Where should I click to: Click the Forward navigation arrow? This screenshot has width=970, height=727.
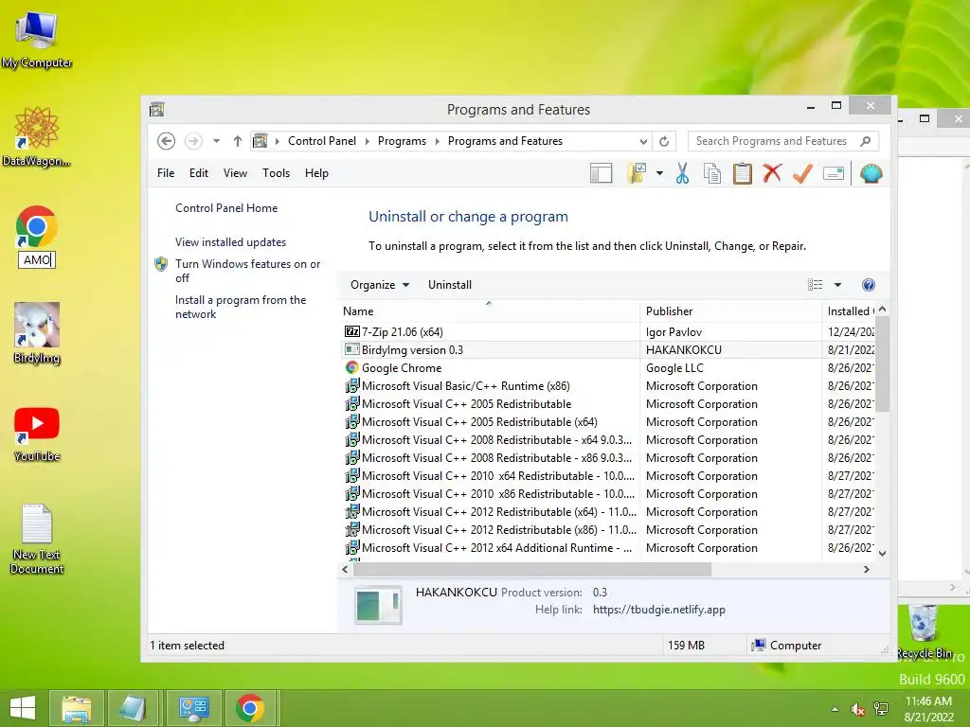tap(193, 141)
